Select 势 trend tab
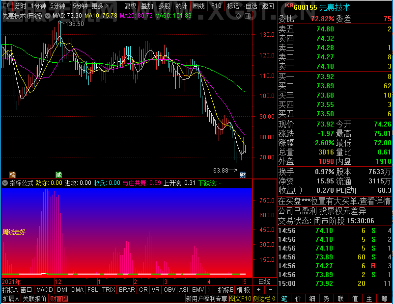 pyautogui.click(x=326, y=299)
